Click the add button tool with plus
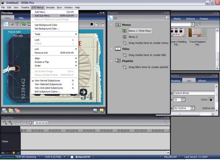 click(x=11, y=24)
